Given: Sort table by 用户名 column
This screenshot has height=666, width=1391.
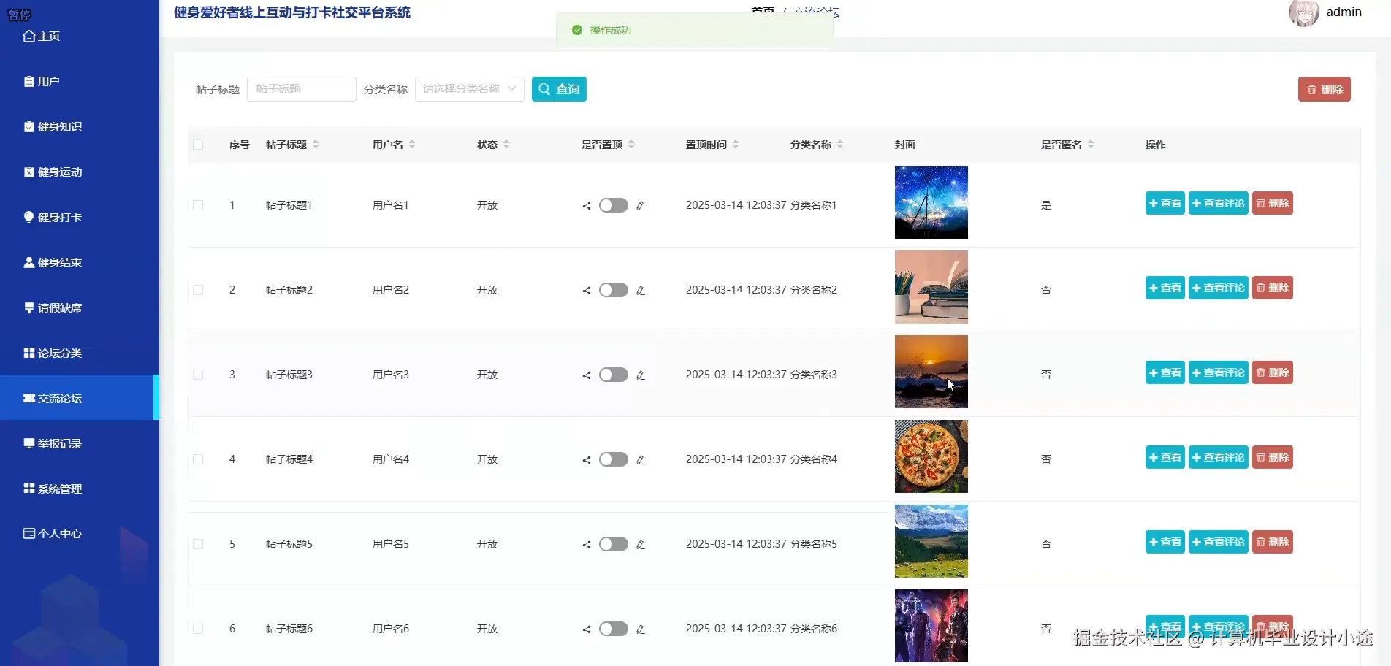Looking at the screenshot, I should pyautogui.click(x=412, y=145).
